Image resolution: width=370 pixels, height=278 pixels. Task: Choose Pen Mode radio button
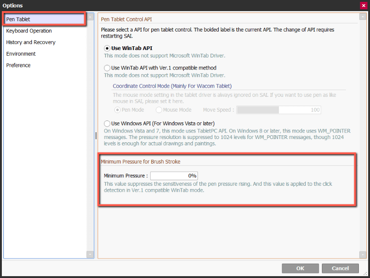click(117, 110)
